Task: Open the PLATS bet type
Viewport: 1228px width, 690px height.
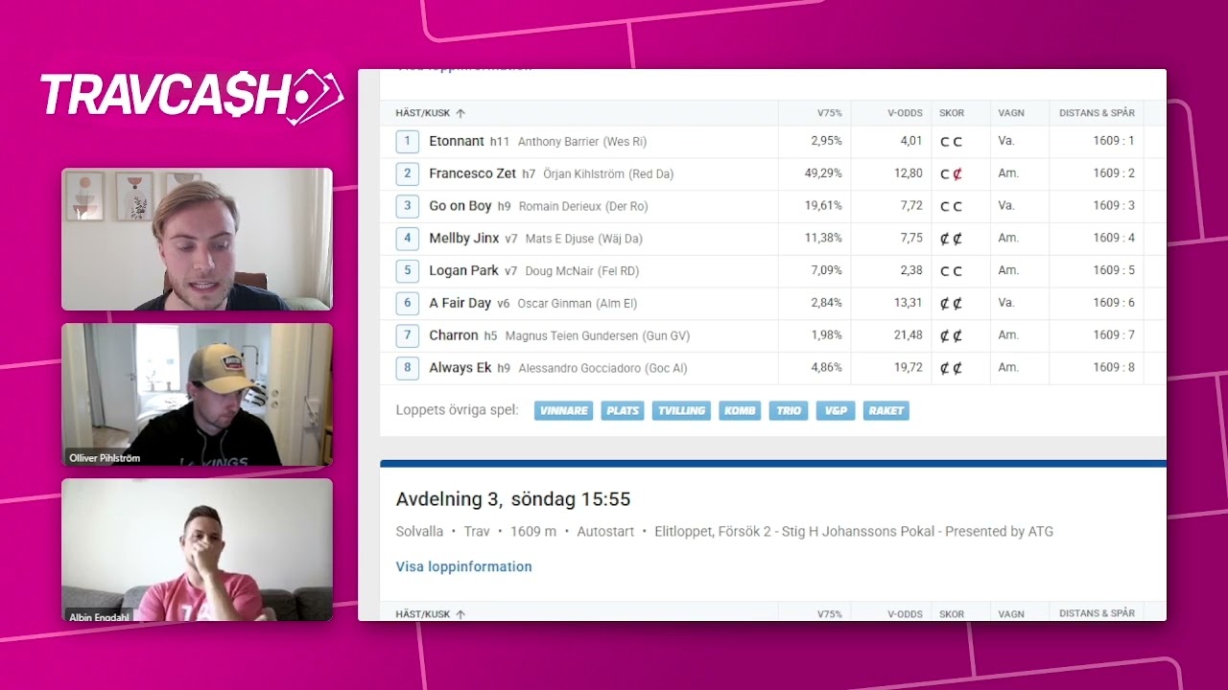Action: pos(623,410)
